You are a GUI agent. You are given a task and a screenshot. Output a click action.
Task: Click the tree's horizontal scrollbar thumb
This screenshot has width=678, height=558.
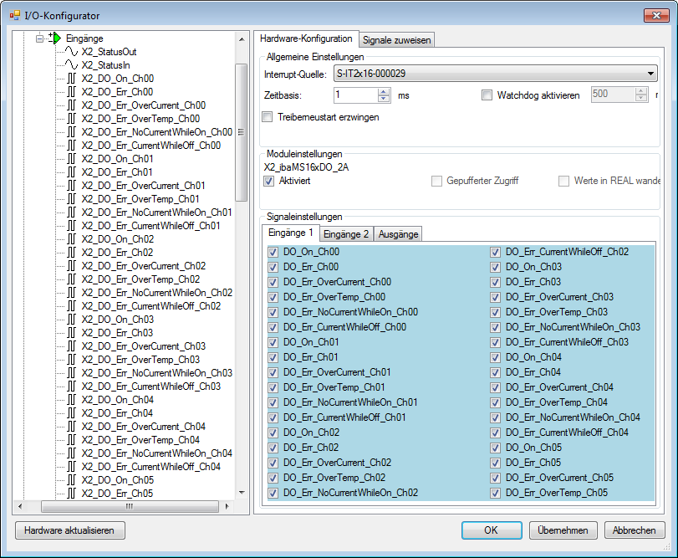(130, 506)
